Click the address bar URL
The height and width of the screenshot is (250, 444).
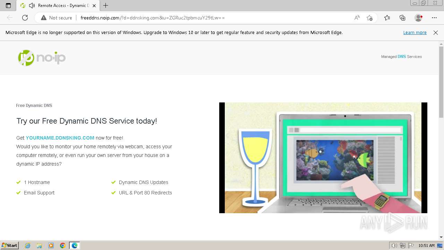point(153,18)
